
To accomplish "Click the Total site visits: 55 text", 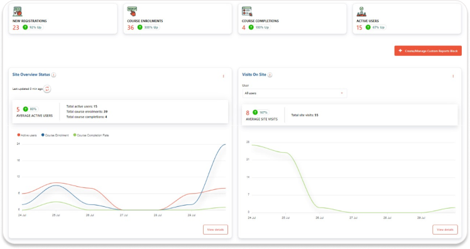I will click(x=305, y=115).
